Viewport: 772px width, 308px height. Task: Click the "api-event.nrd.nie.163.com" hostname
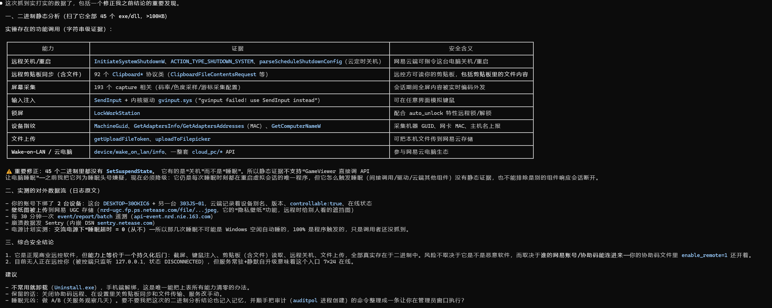pos(172,217)
